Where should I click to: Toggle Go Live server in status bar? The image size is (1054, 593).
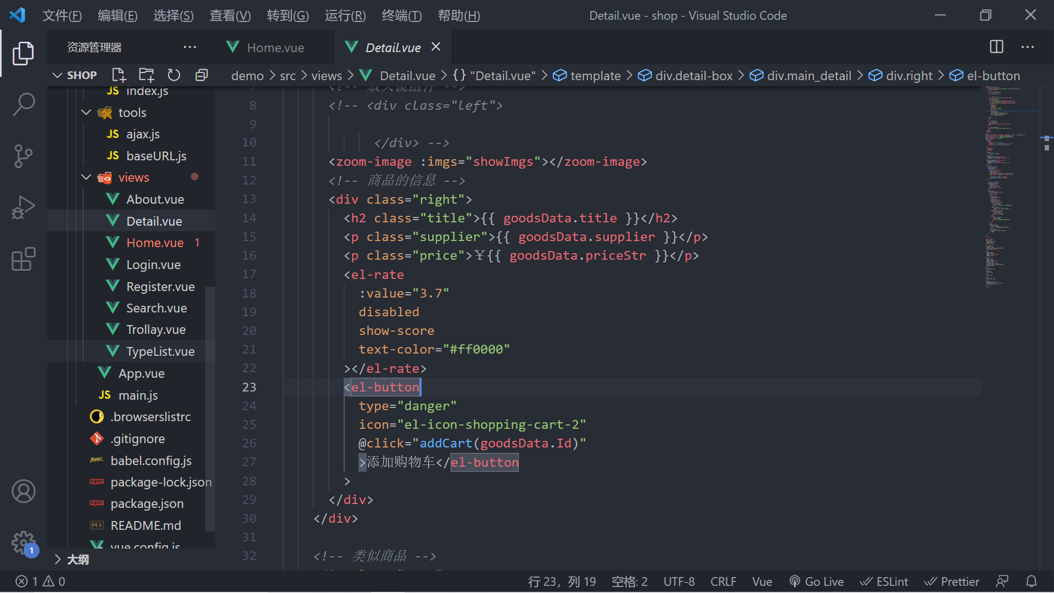click(x=816, y=581)
